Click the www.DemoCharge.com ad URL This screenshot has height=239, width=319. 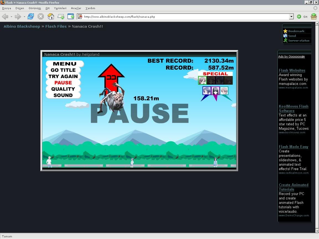click(294, 215)
